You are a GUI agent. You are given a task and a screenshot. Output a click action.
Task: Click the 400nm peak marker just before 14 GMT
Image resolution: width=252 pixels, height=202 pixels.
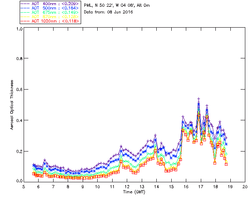click(x=155, y=135)
